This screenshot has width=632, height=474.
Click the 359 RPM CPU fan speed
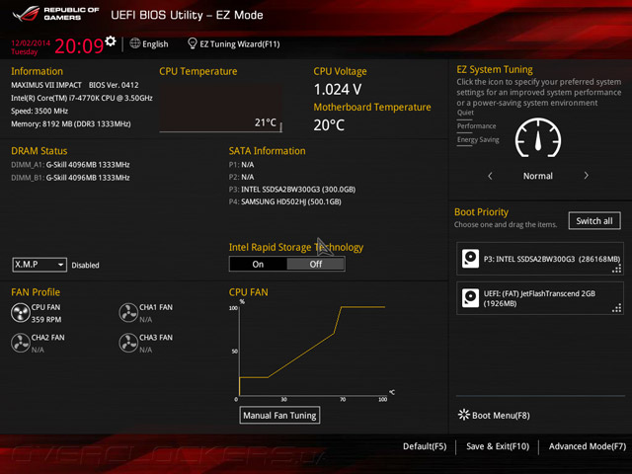point(46,320)
